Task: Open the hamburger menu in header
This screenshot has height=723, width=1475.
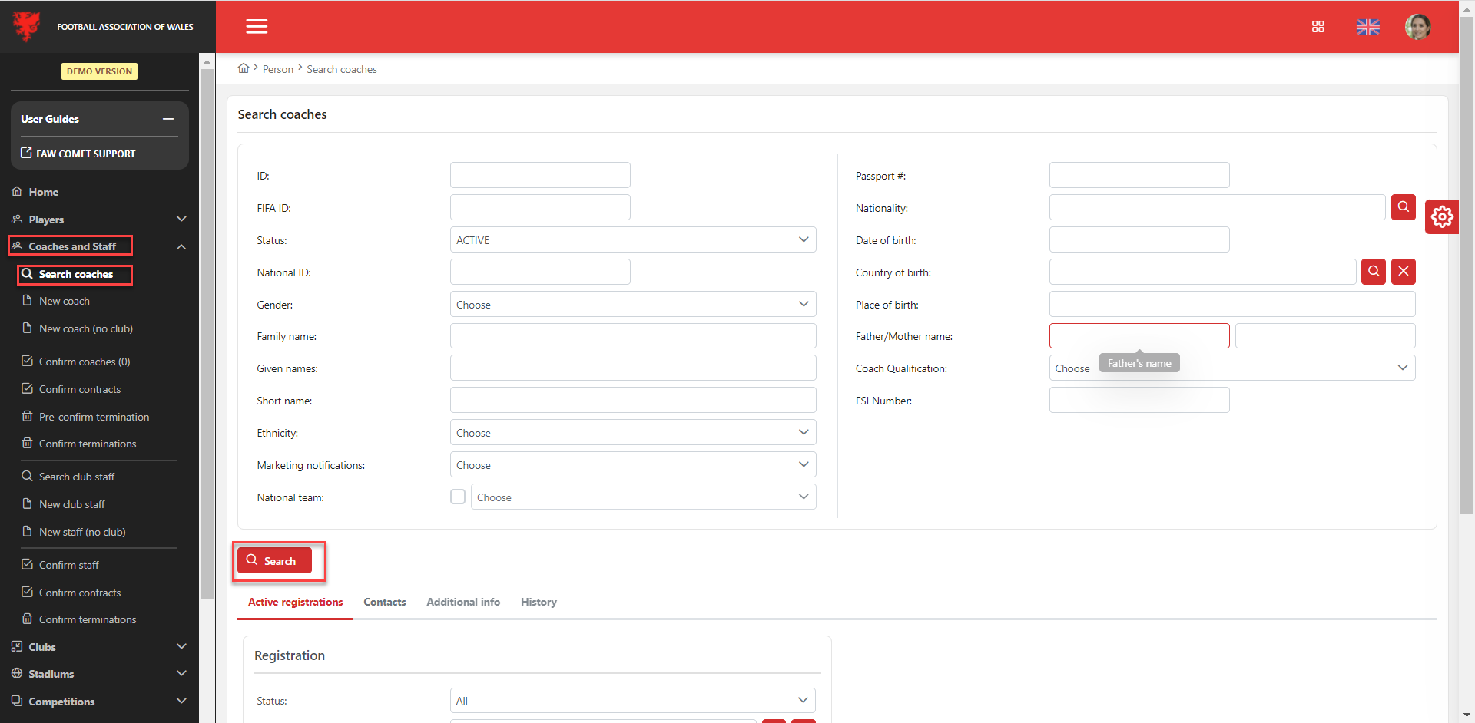Action: [257, 27]
